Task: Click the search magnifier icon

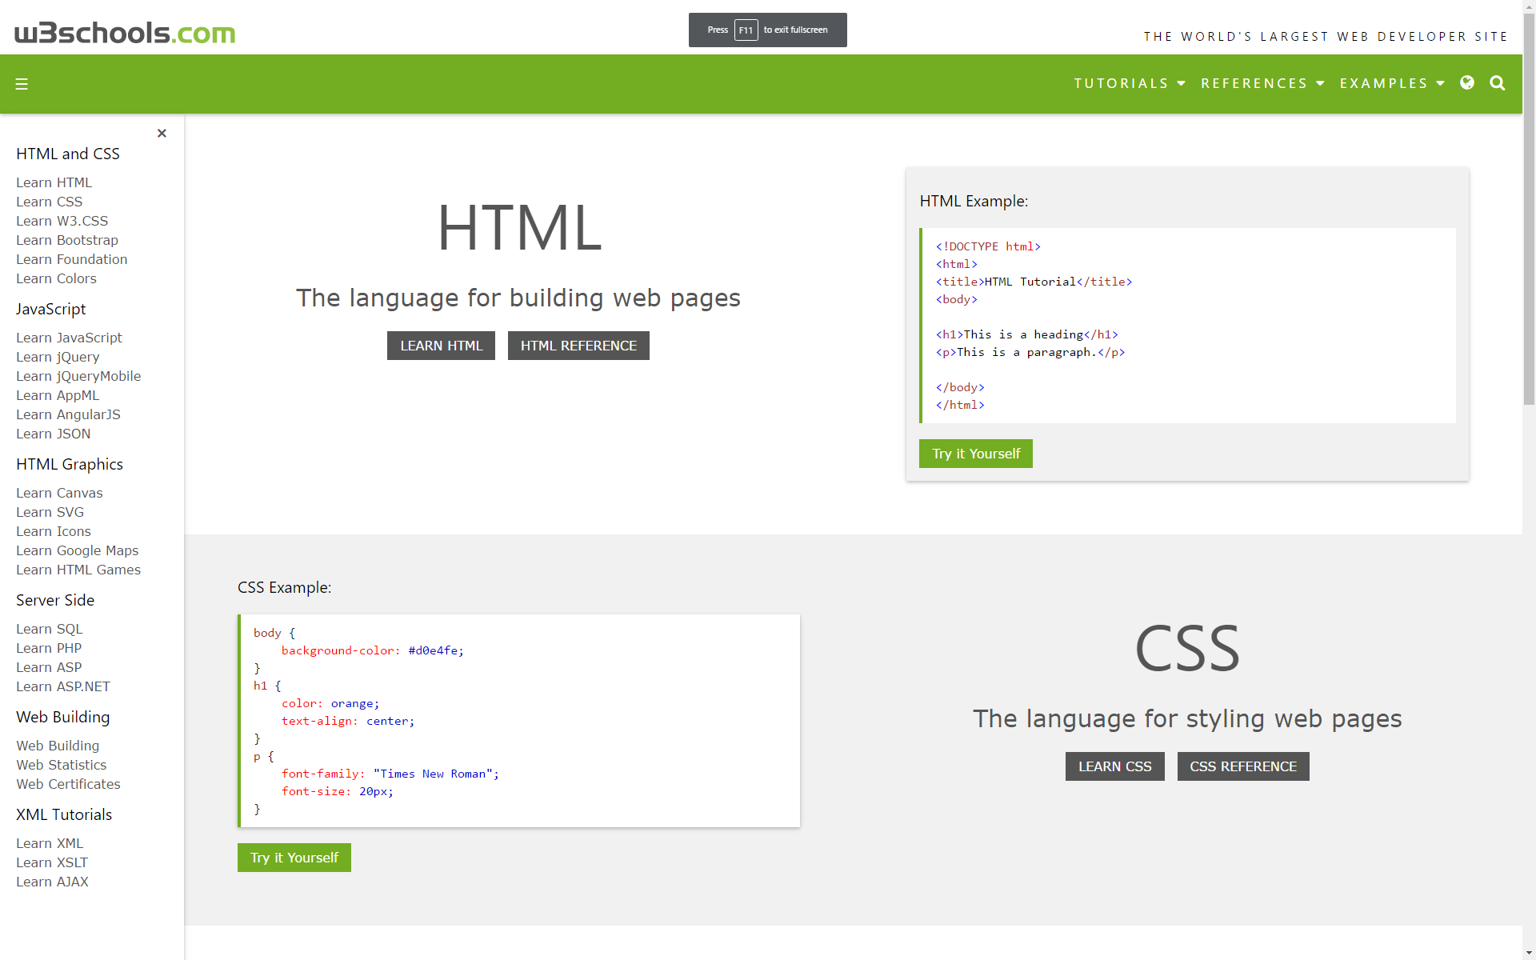Action: [1498, 83]
